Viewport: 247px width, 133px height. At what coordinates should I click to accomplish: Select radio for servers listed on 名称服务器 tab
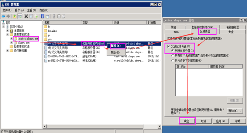click(172, 55)
